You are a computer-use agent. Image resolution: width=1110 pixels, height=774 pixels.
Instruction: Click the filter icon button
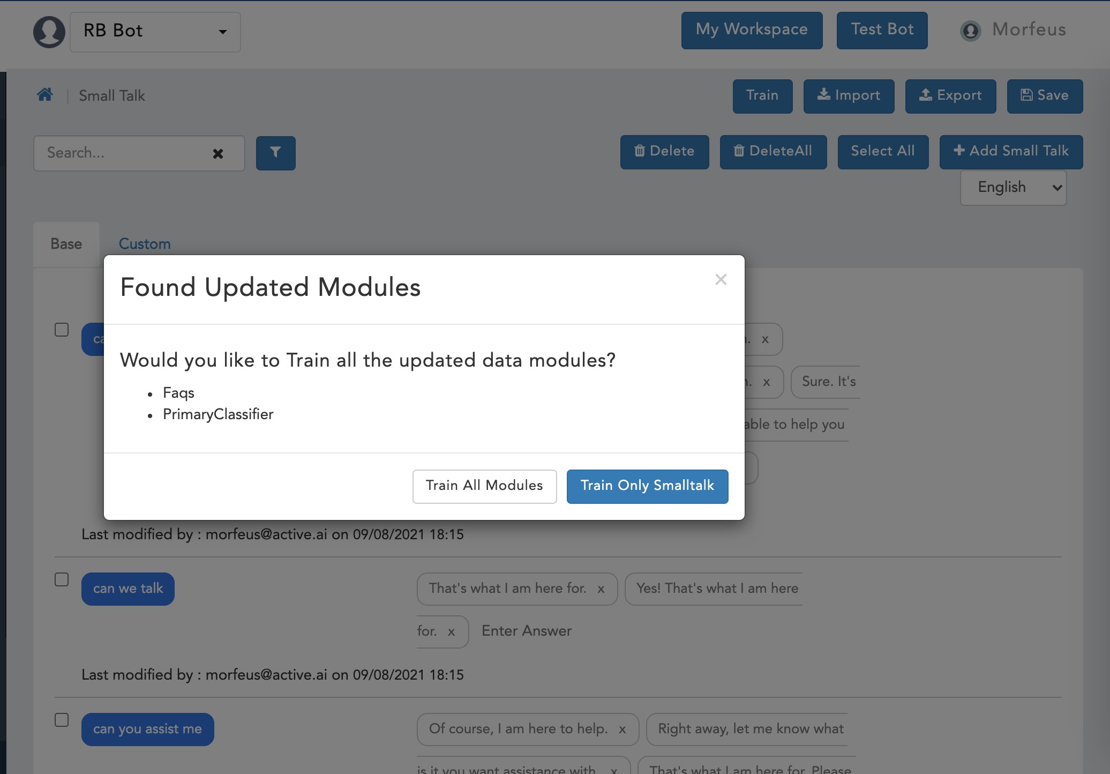(x=275, y=153)
